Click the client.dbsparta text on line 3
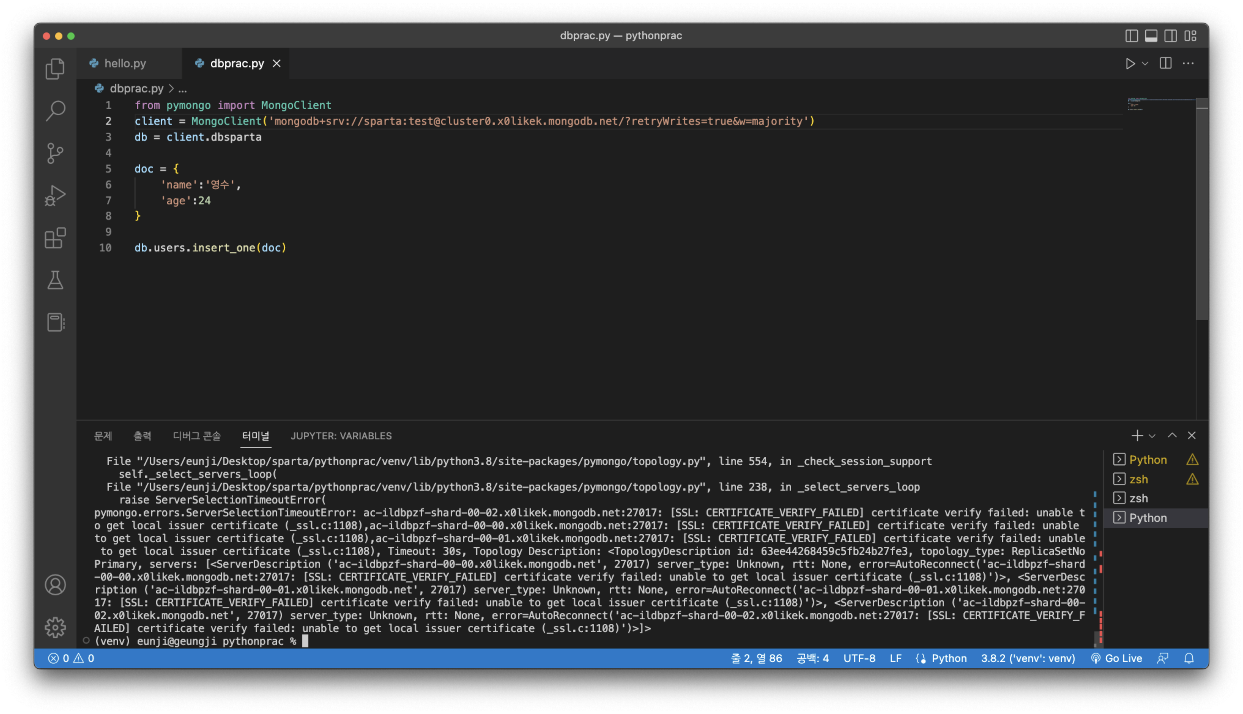The width and height of the screenshot is (1243, 714). click(214, 137)
